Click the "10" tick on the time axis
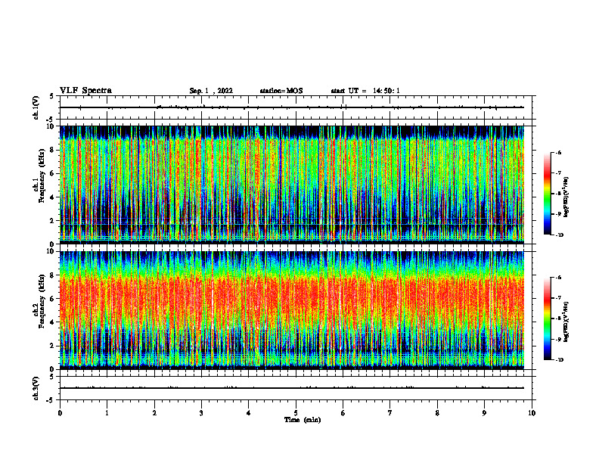Screen dimensions: 599x463 532,413
